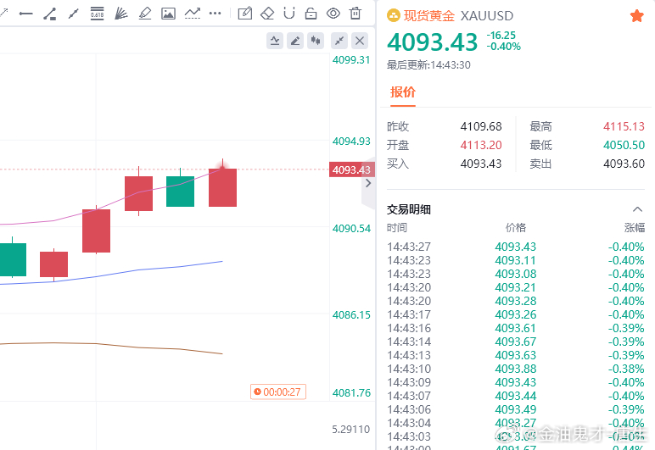Select the trade row at 14:43:17
655x450 pixels.
(516, 315)
